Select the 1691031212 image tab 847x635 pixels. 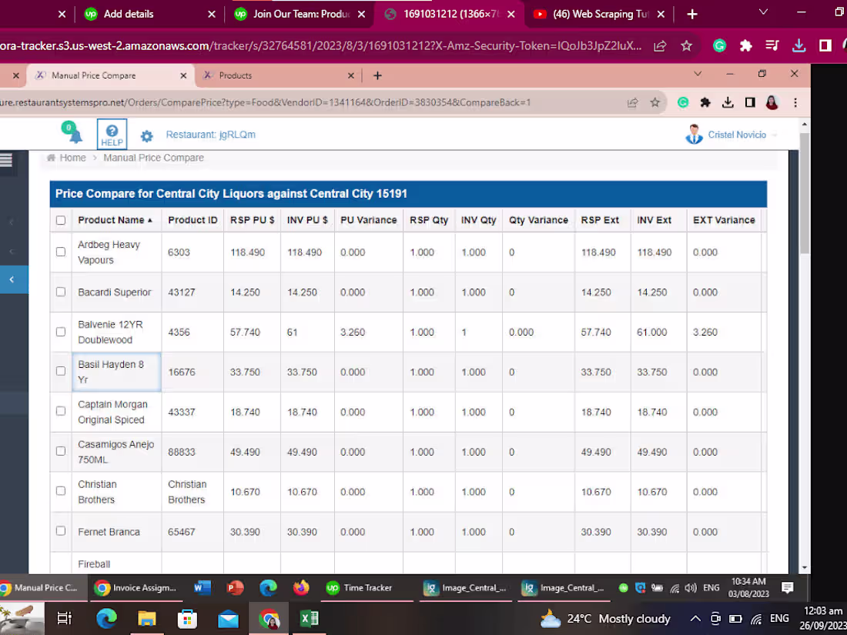pos(450,14)
